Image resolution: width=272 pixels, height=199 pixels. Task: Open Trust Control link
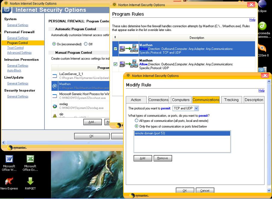pyautogui.click(x=15, y=48)
